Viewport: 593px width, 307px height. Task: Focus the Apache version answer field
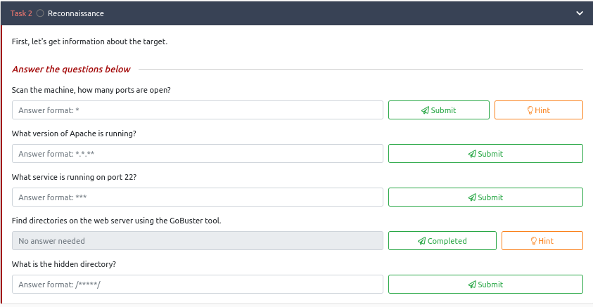[x=198, y=153]
